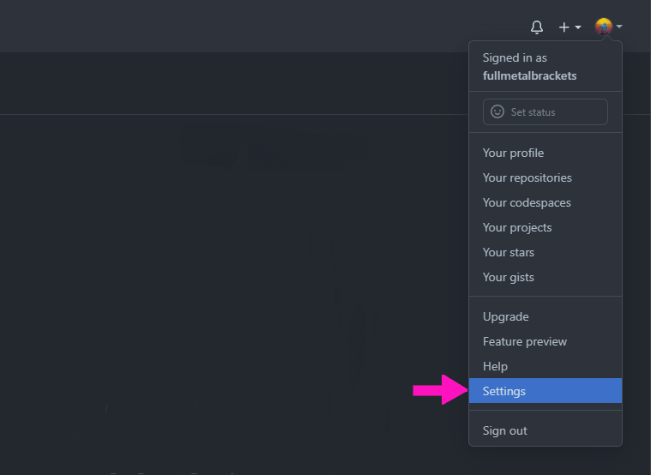
Task: Click the fullmetalbrackets username
Action: pyautogui.click(x=529, y=76)
